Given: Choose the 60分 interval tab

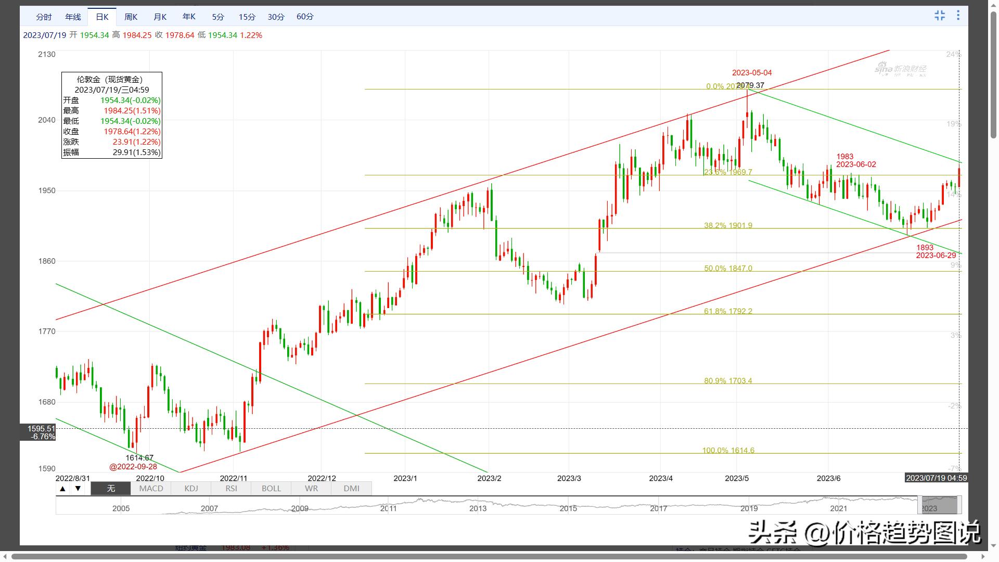Looking at the screenshot, I should click(x=305, y=17).
